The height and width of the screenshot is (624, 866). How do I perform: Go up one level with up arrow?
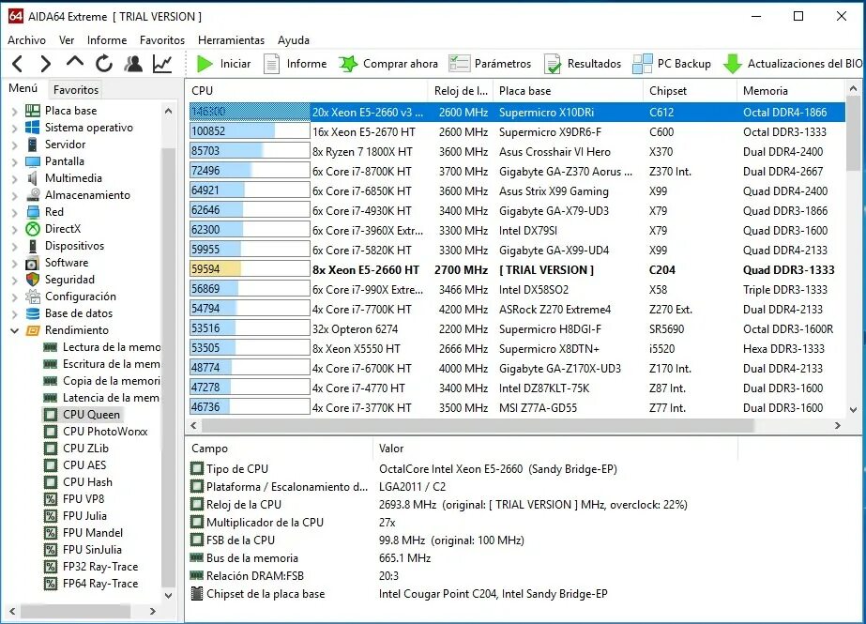(74, 62)
